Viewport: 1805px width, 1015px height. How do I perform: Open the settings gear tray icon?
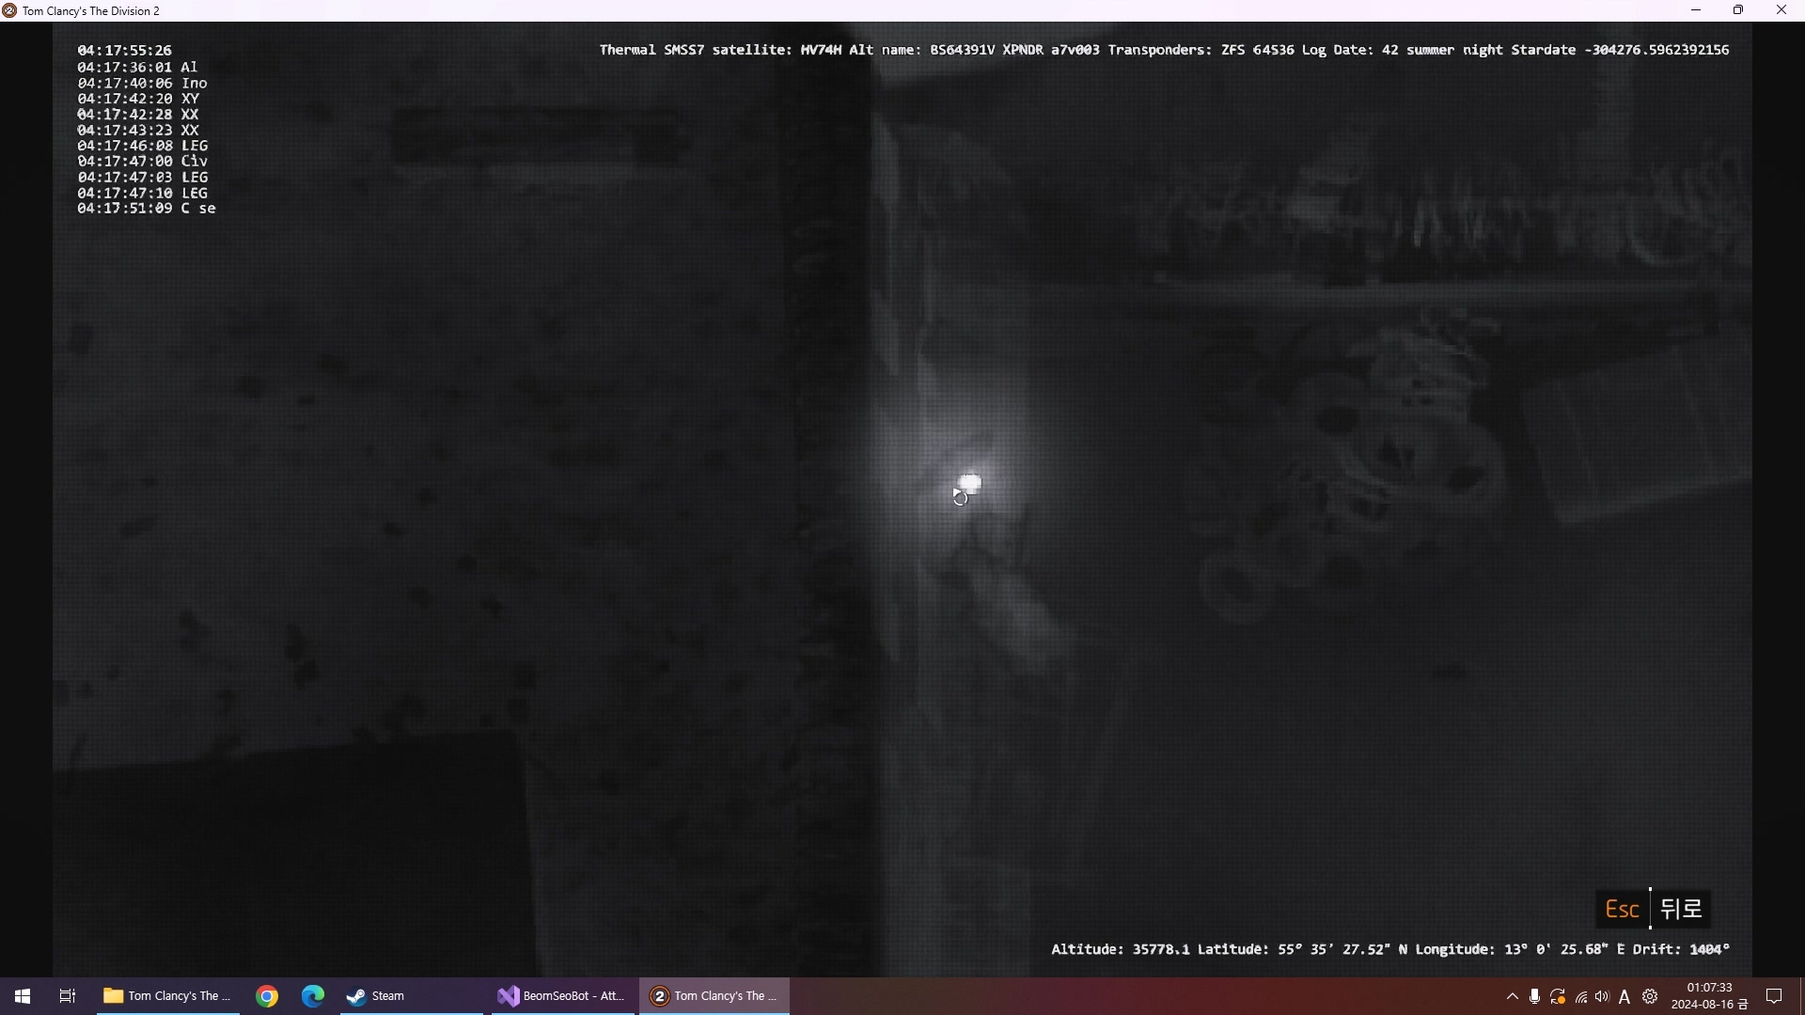tap(1650, 996)
